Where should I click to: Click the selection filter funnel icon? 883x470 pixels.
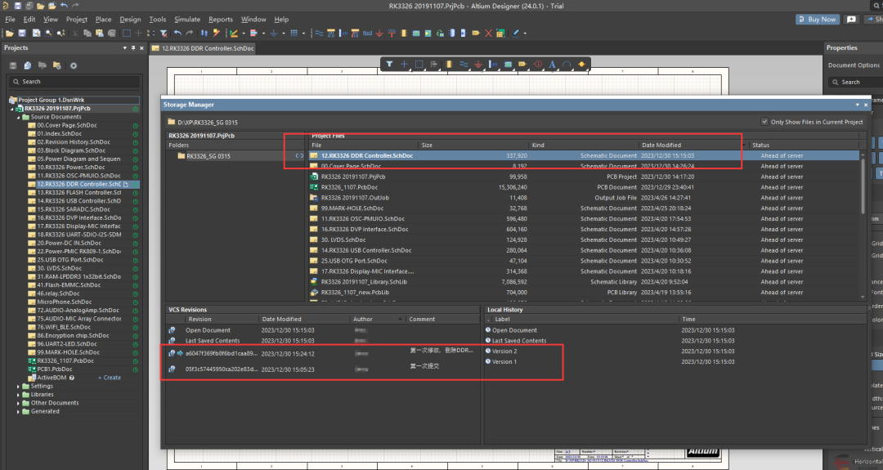click(x=390, y=64)
